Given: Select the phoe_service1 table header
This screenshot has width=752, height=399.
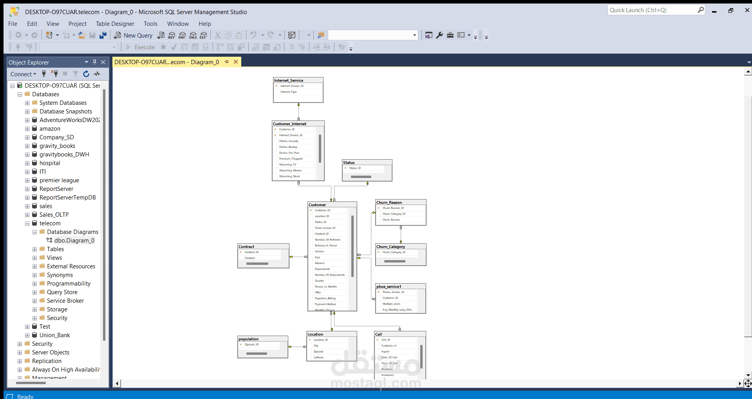Looking at the screenshot, I should click(x=401, y=286).
